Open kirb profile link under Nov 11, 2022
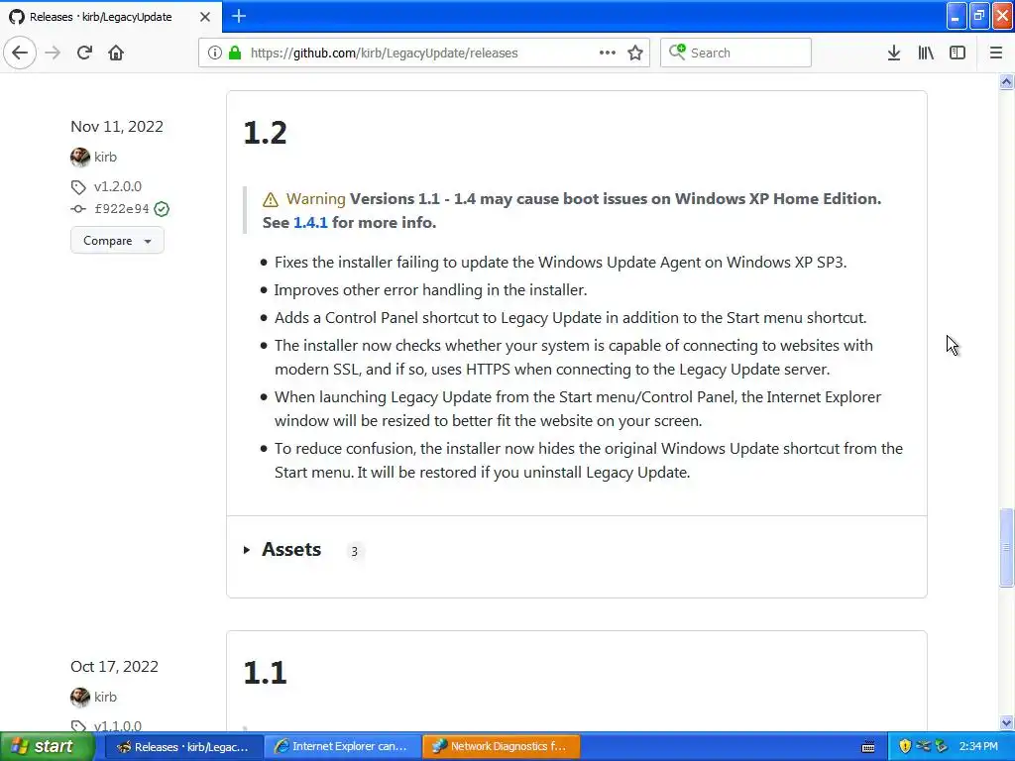Image resolution: width=1015 pixels, height=761 pixels. point(105,157)
